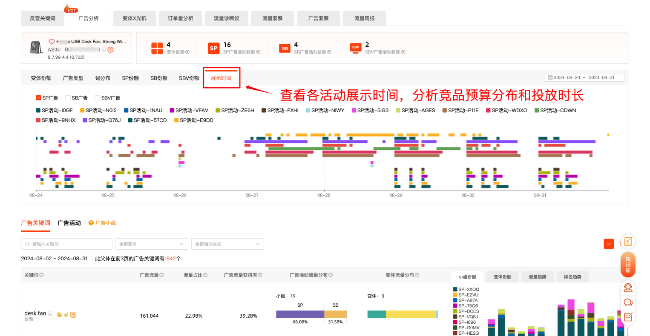
Task: Click help icon in 广告流量 column header
Action: coord(162,275)
